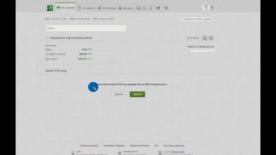Open the 'API' footer link
Viewport: 276px width, 155px height.
point(156,146)
